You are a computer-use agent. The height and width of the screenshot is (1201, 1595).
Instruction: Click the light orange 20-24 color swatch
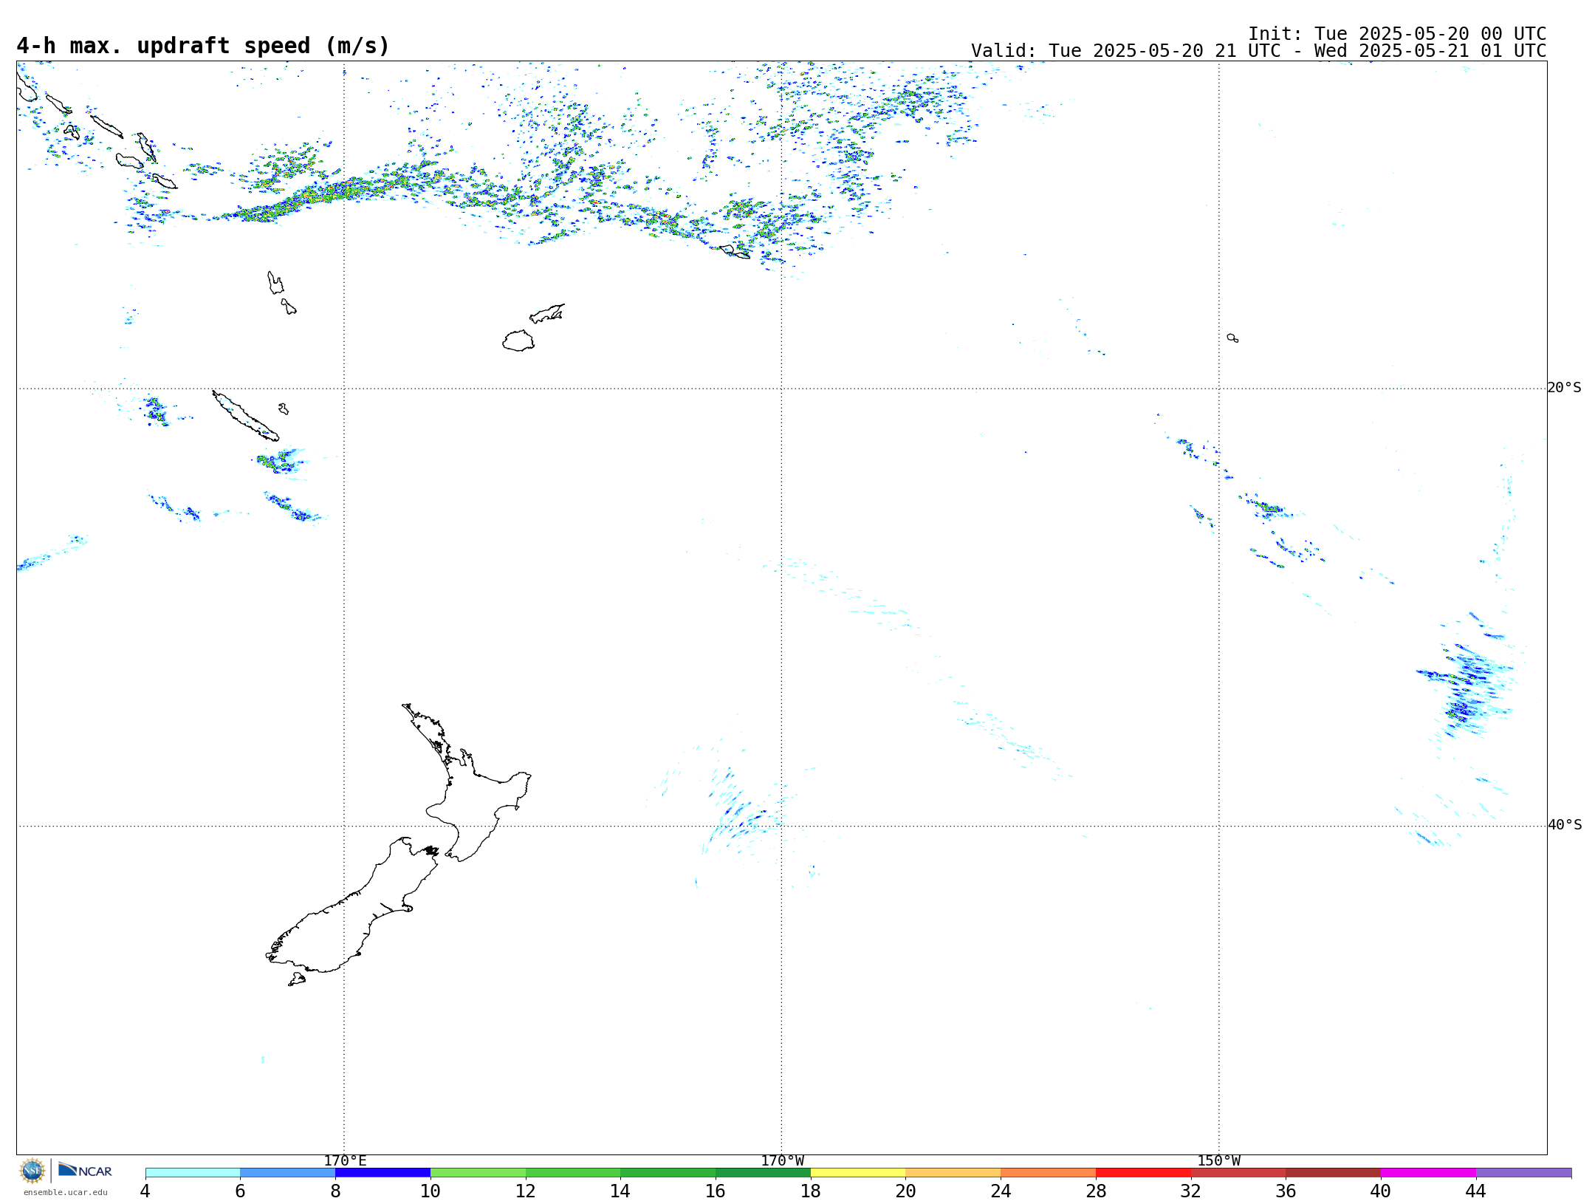(x=953, y=1172)
